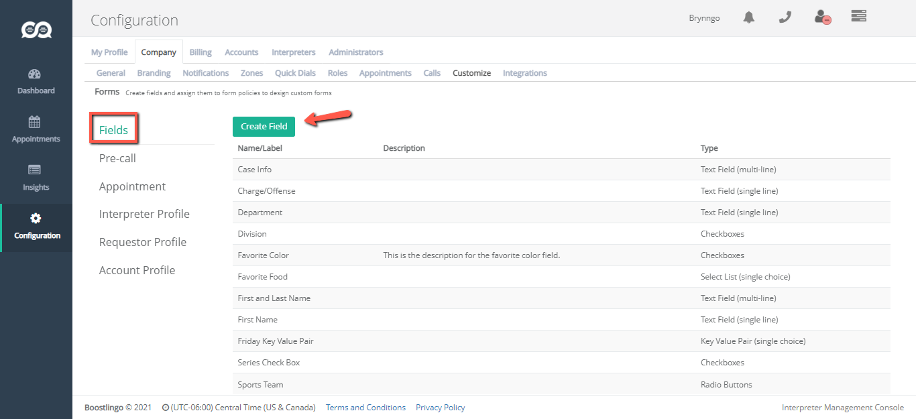Open user status avatar icon

(822, 17)
